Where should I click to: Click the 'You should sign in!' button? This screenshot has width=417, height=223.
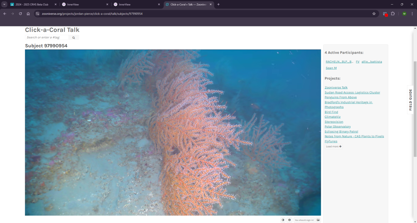pos(304,220)
